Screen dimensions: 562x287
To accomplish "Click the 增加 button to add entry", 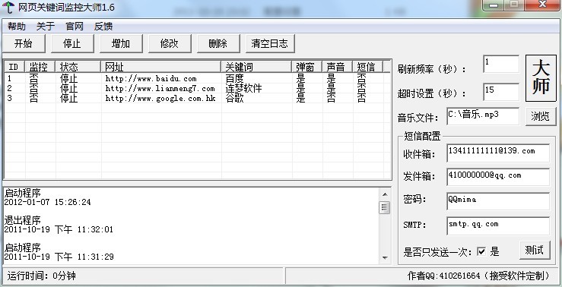I will click(x=121, y=44).
